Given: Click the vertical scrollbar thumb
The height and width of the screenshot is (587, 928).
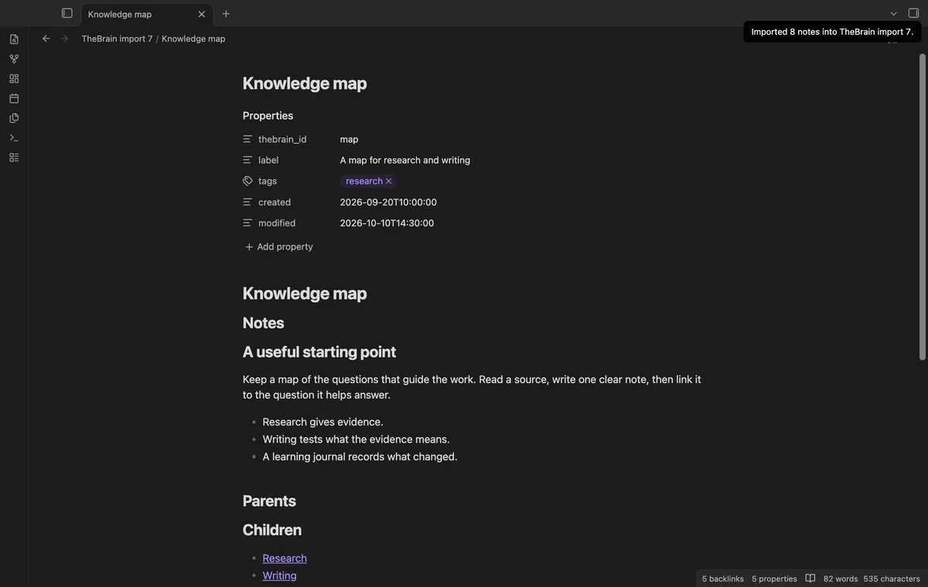Looking at the screenshot, I should click(x=922, y=206).
